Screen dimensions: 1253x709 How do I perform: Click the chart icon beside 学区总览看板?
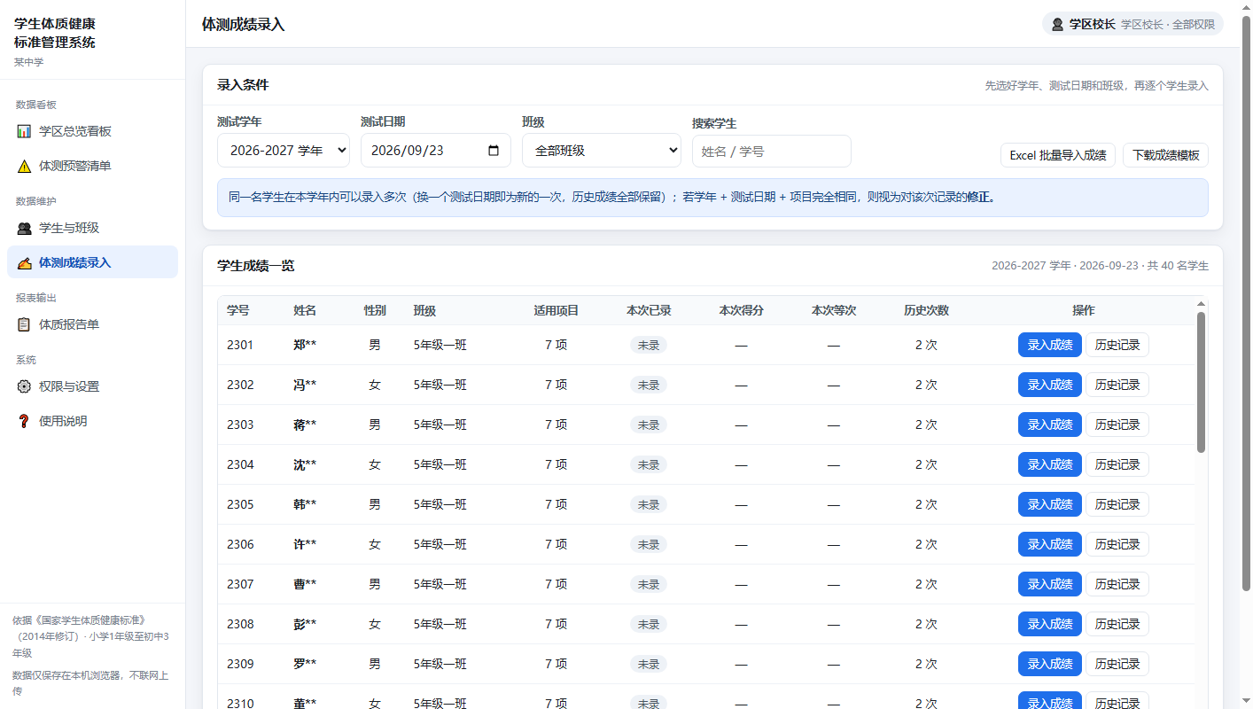click(x=24, y=131)
